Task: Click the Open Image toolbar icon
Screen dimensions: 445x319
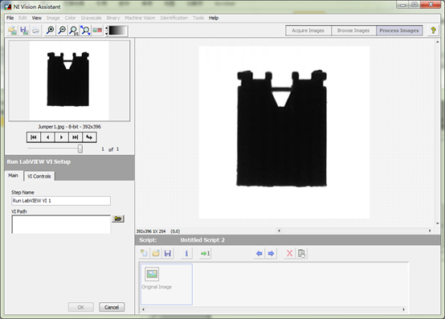Action: click(12, 31)
